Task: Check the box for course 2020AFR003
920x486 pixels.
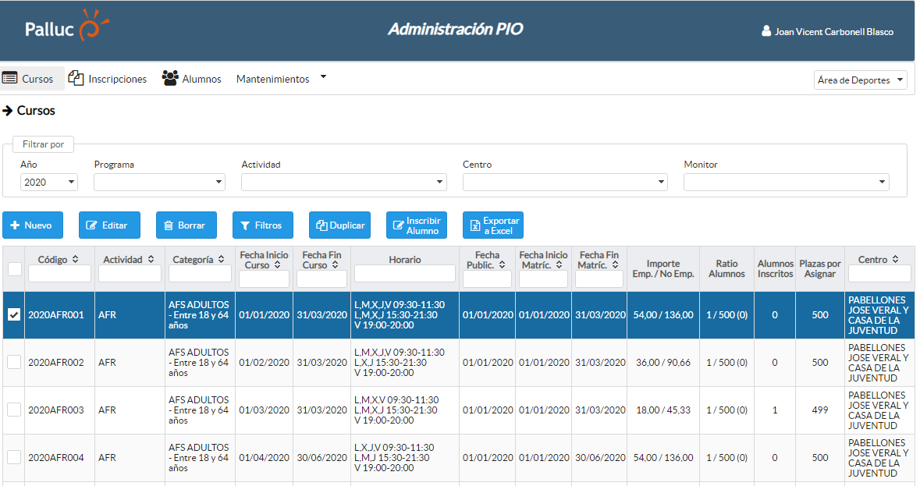Action: click(x=14, y=410)
